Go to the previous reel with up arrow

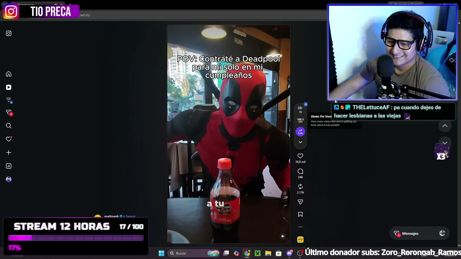pos(445,126)
